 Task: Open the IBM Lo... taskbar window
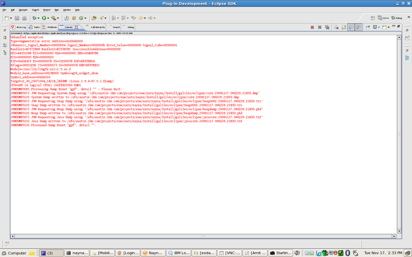coord(179,253)
